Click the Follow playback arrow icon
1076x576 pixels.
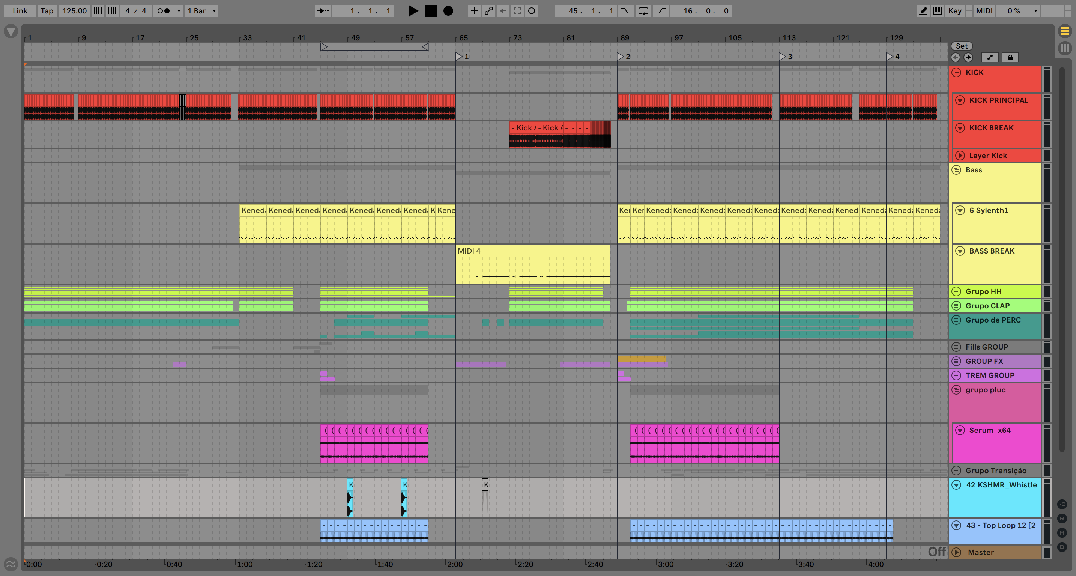tap(323, 11)
